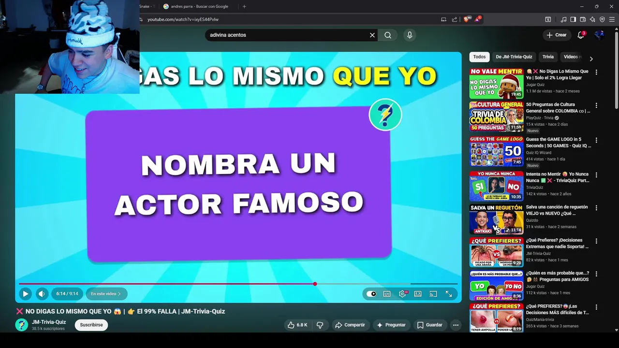Open the QuizMania-trivia ¿Qué PREFIERES? thumbnail

[x=496, y=318]
